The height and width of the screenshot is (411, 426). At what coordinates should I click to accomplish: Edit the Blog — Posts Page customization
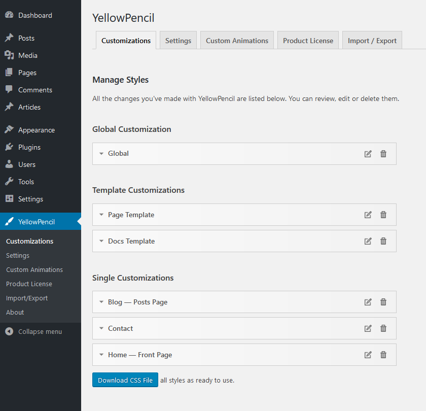tap(368, 302)
